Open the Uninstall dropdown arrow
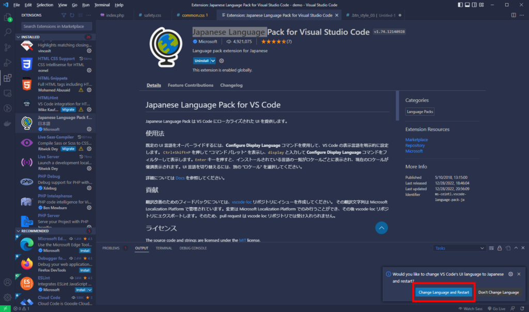Image resolution: width=529 pixels, height=312 pixels. (212, 61)
